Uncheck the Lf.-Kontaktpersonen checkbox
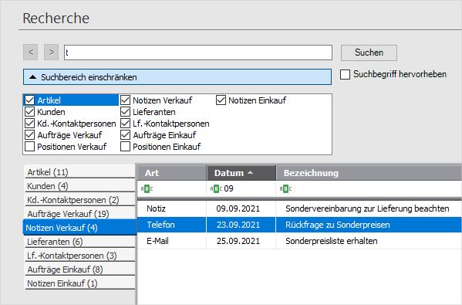Image resolution: width=462 pixels, height=305 pixels. click(125, 124)
